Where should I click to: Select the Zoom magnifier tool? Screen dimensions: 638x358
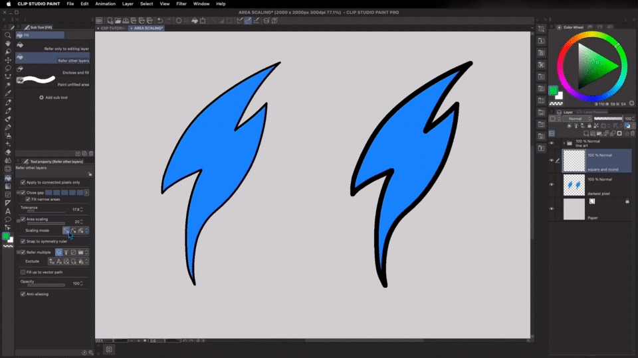pyautogui.click(x=8, y=35)
